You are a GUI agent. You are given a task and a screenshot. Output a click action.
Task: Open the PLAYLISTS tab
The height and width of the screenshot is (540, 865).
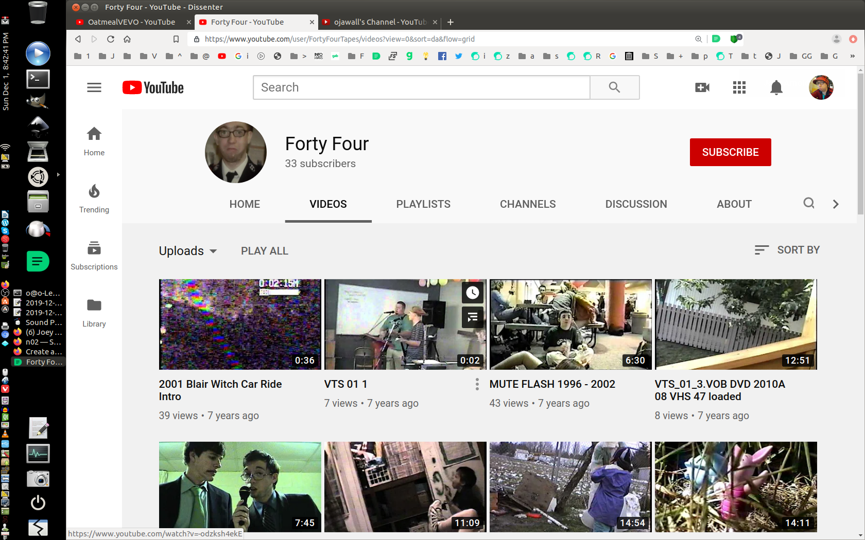coord(423,204)
